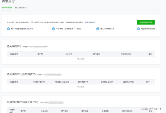
Task: Click 授权关系状态 header in 待关联商户号 table
Action: pos(126,54)
